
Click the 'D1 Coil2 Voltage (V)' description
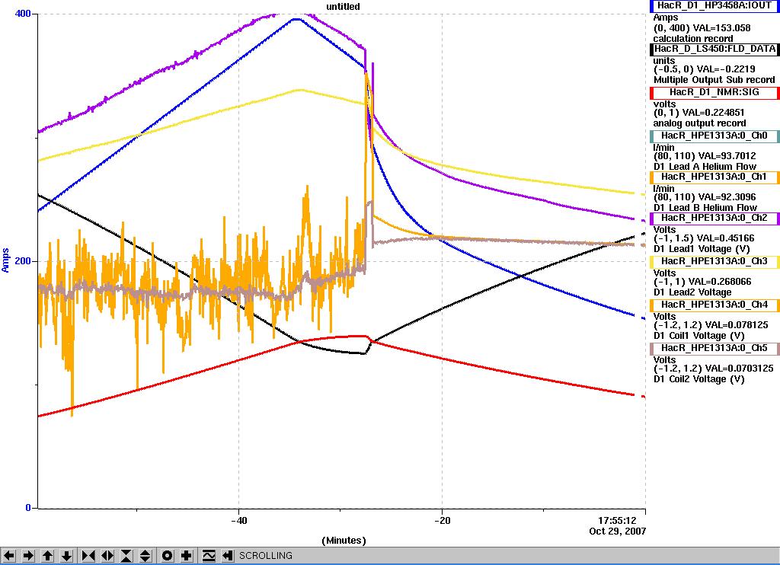pyautogui.click(x=698, y=379)
